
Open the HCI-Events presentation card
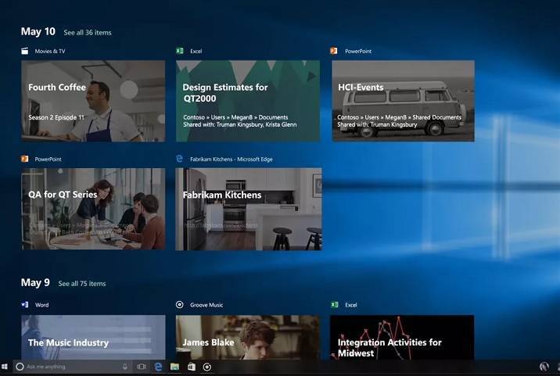click(x=404, y=101)
